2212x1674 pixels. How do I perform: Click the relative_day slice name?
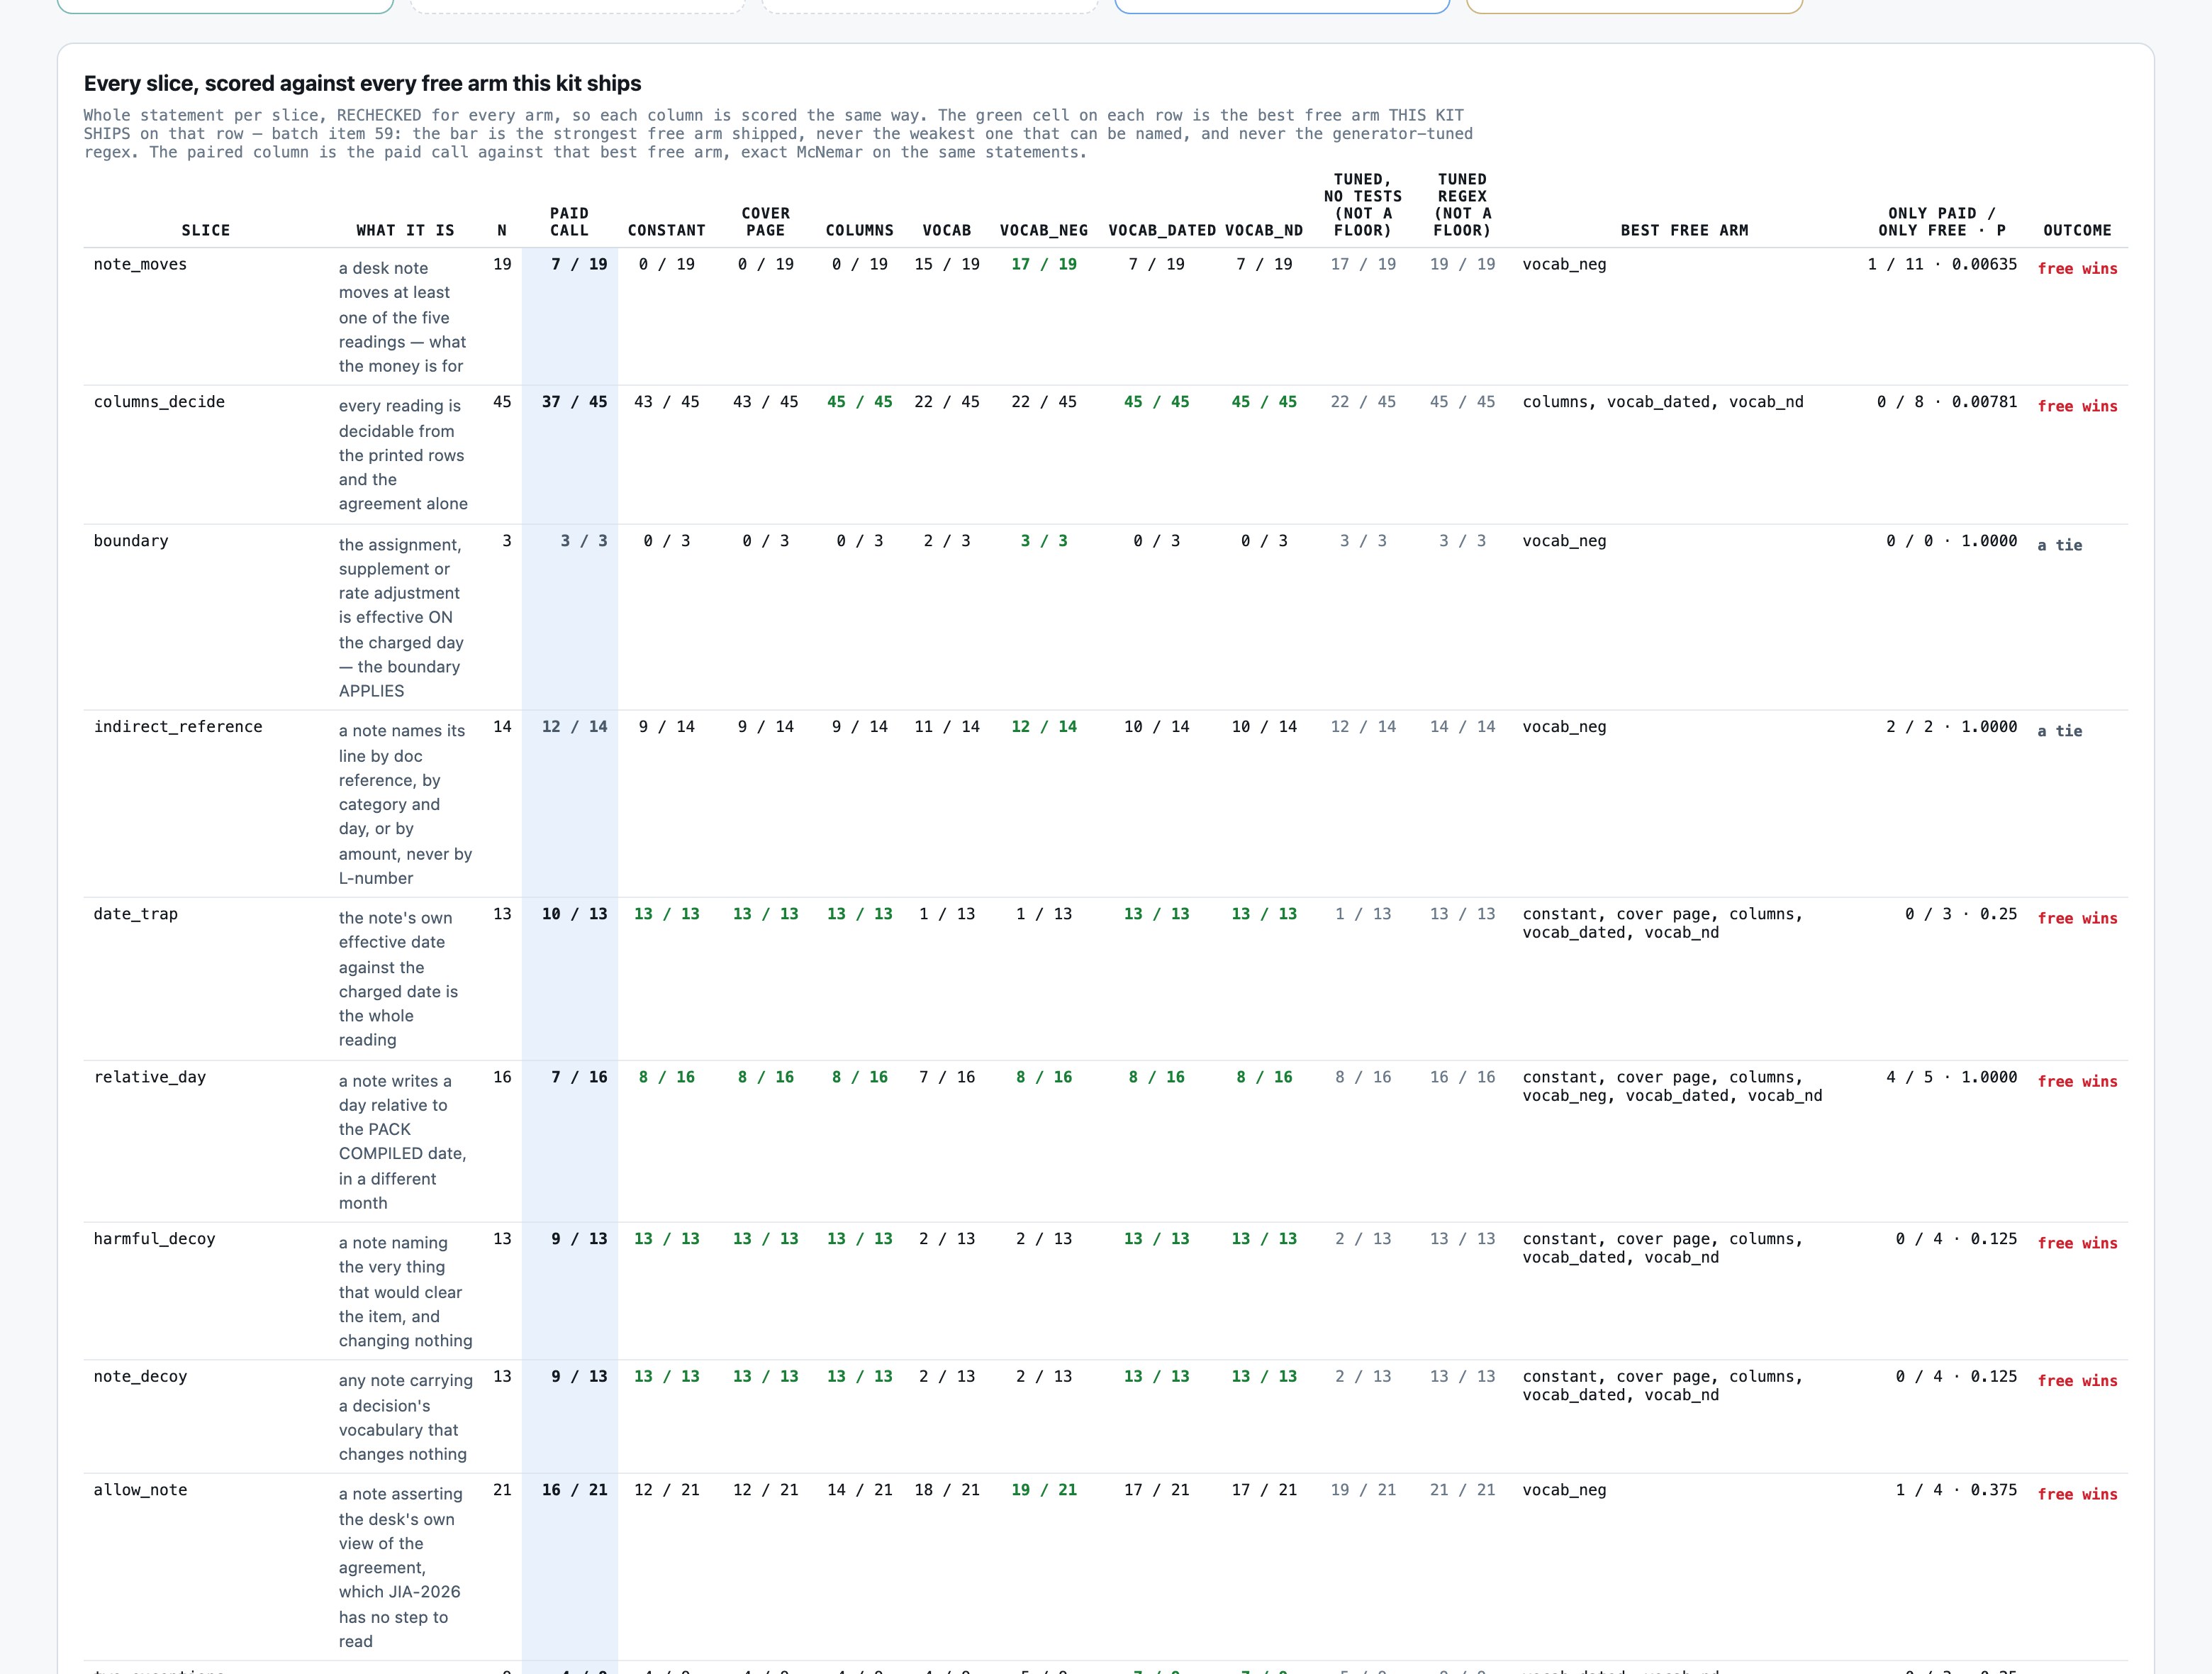[149, 1077]
